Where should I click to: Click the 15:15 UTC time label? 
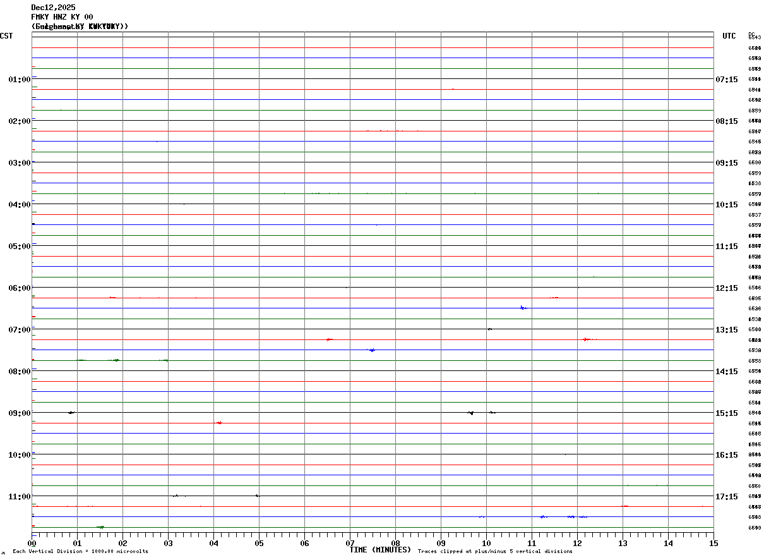[727, 413]
